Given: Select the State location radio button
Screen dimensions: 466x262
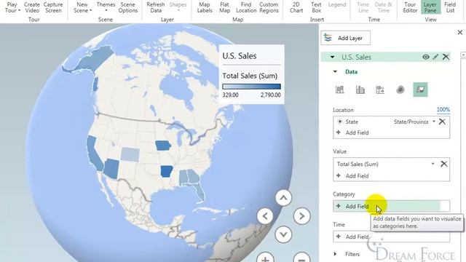Looking at the screenshot, I should point(340,122).
